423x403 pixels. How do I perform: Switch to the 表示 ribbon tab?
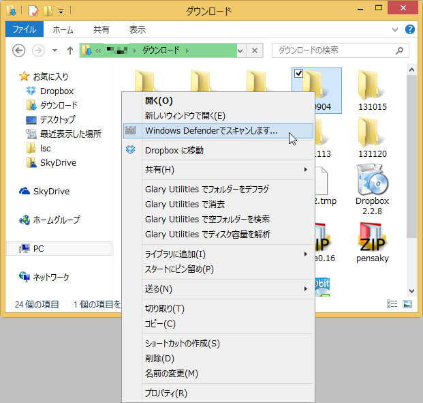tap(138, 29)
